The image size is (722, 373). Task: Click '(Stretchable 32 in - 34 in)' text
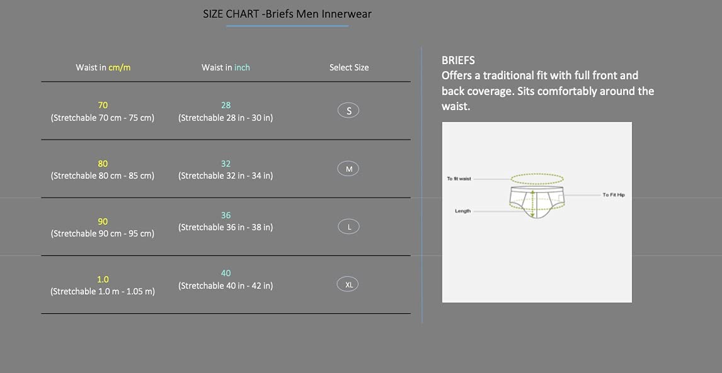pos(226,175)
